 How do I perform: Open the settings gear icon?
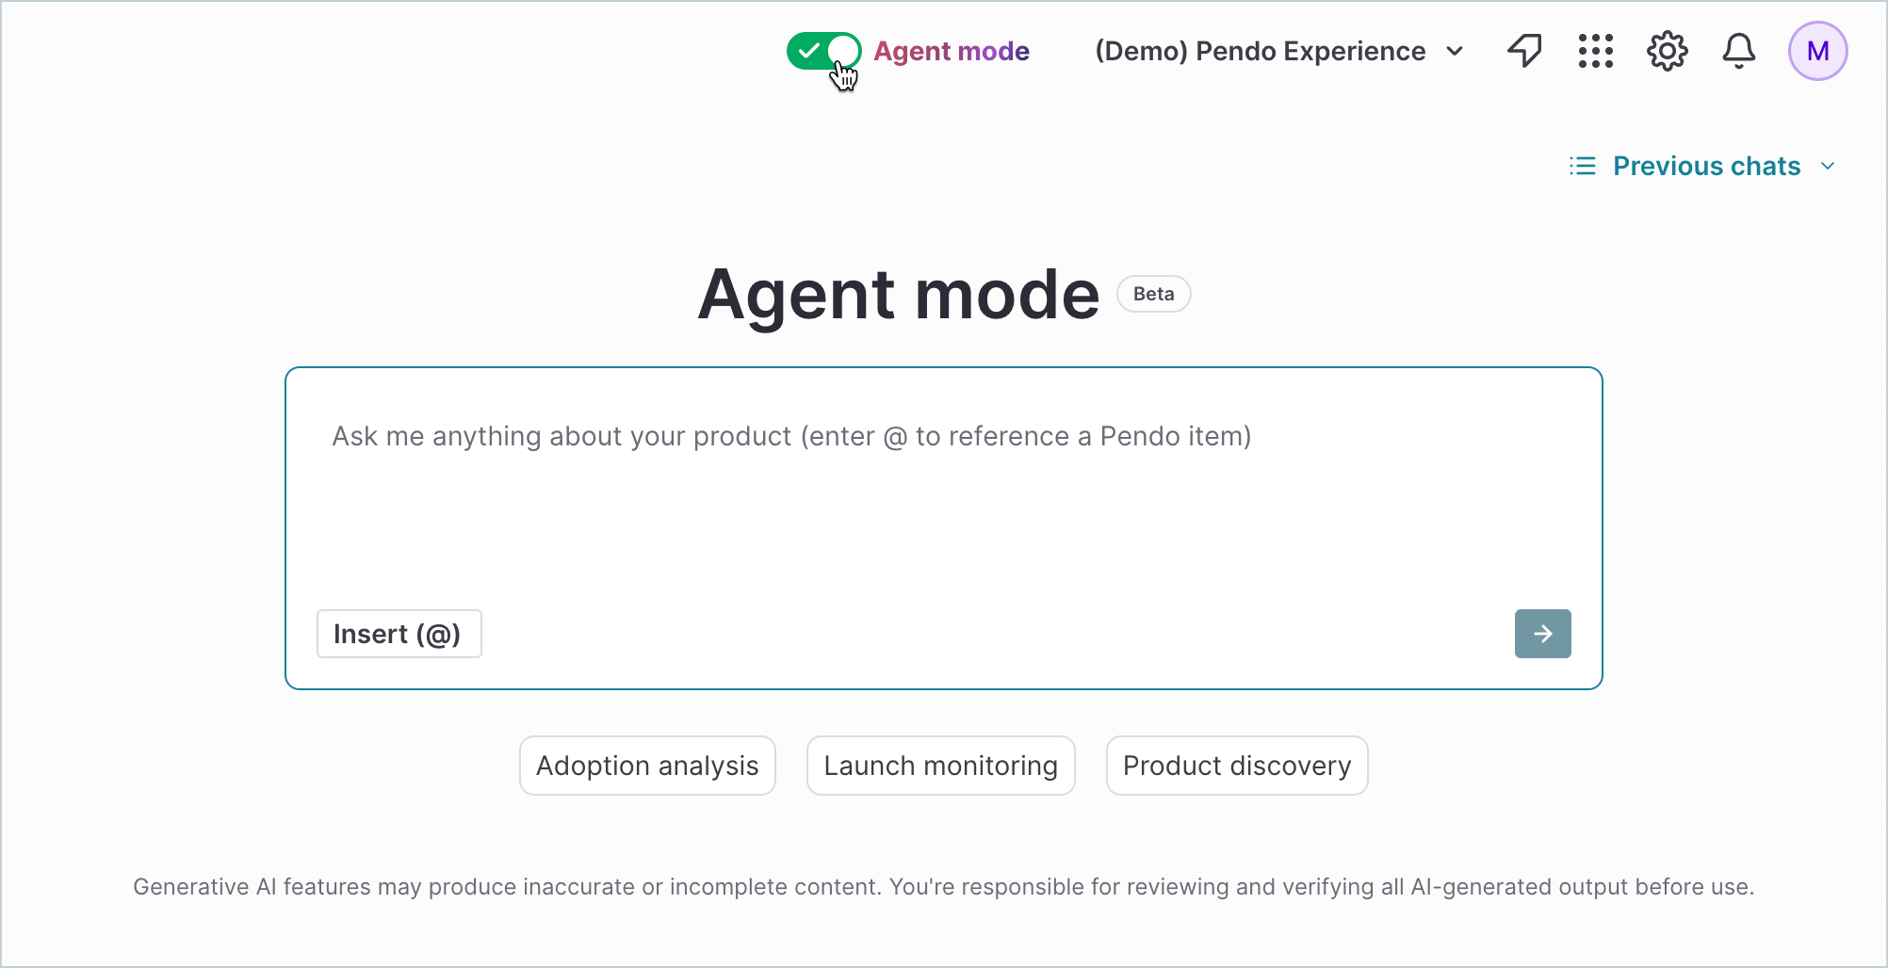1667,51
